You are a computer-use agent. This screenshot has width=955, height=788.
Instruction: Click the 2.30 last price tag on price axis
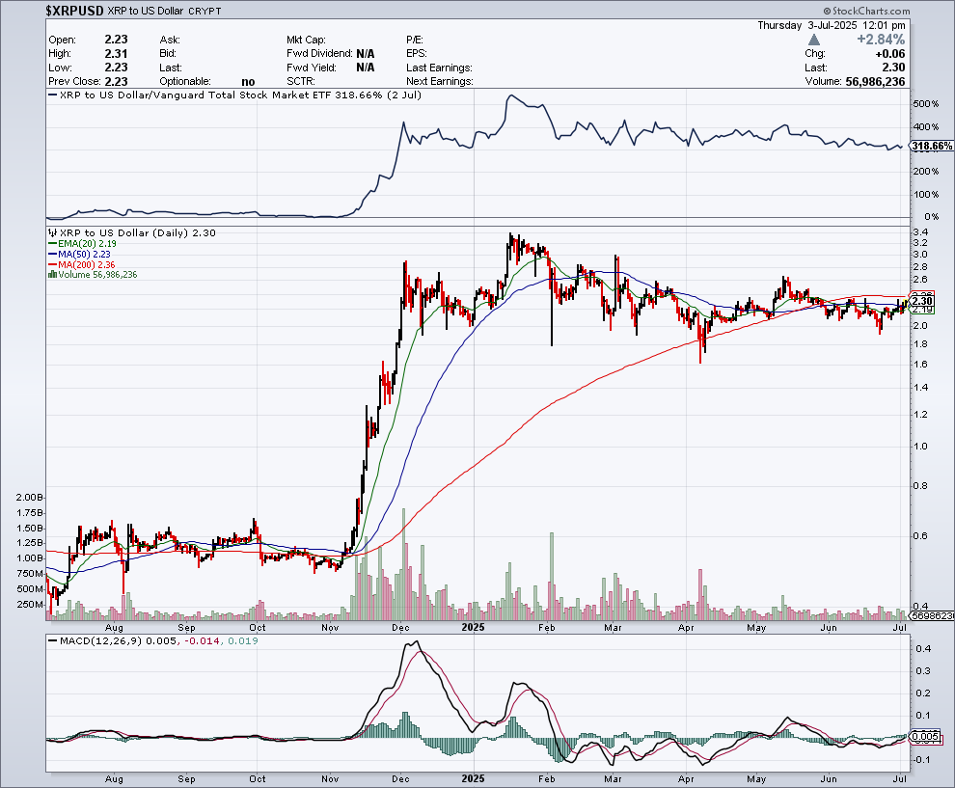point(923,301)
